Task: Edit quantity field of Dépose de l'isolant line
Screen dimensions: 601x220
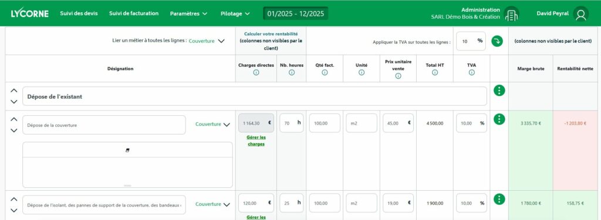Action: click(325, 203)
